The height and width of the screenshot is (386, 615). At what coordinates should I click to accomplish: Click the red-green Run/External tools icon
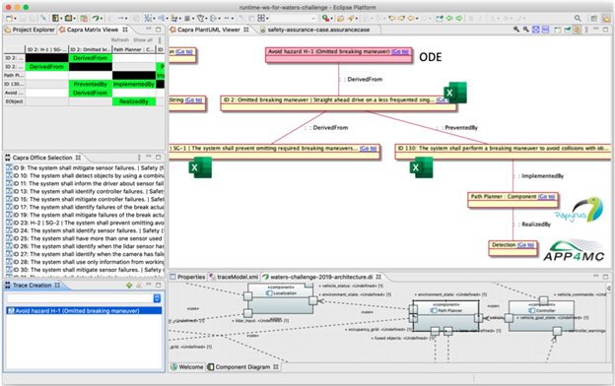coord(325,18)
